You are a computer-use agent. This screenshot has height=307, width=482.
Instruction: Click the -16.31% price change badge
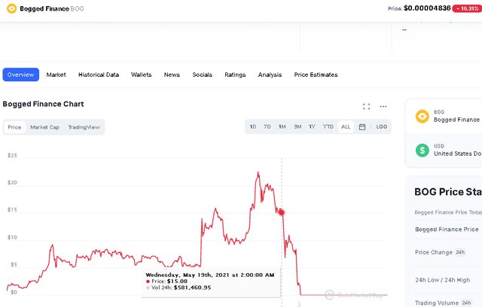point(467,8)
